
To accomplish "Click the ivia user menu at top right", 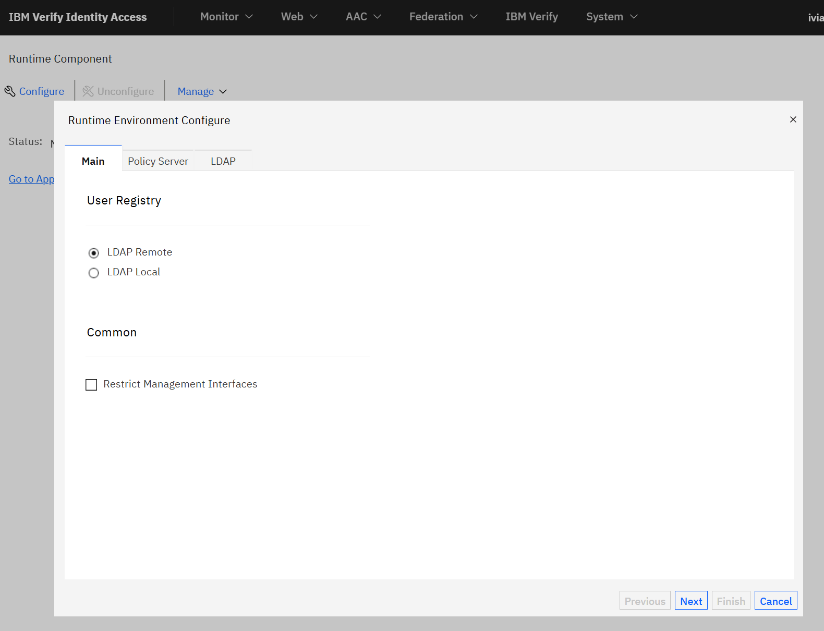I will pyautogui.click(x=816, y=18).
